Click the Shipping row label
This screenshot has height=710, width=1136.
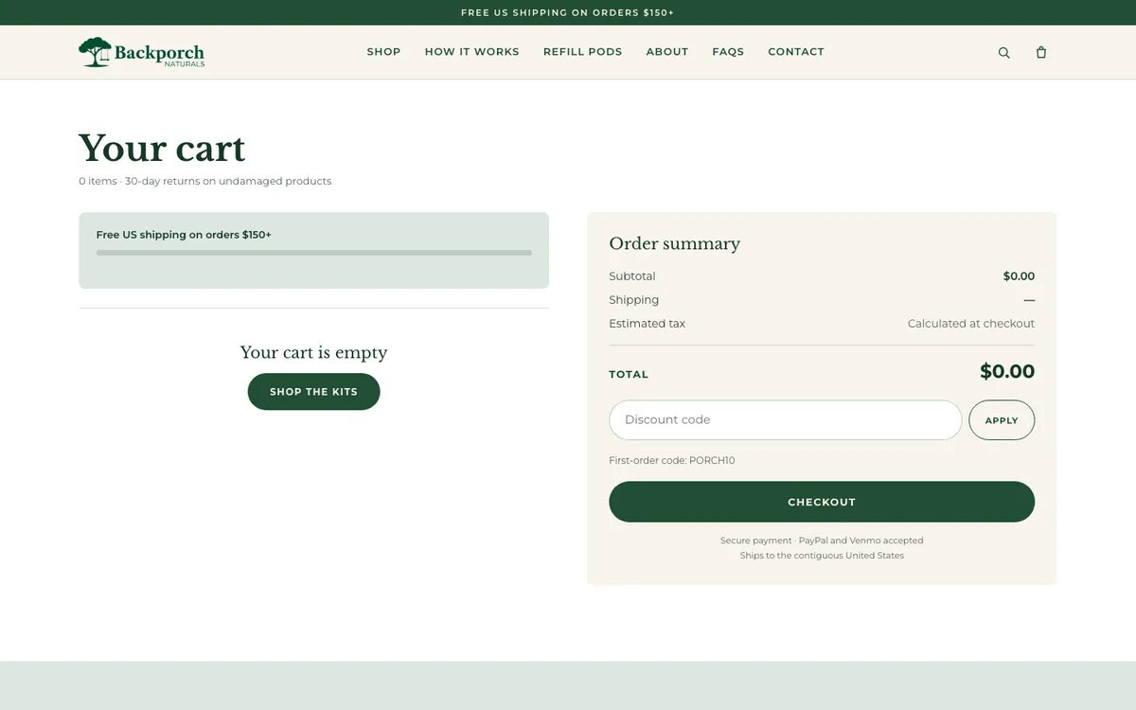tap(634, 300)
